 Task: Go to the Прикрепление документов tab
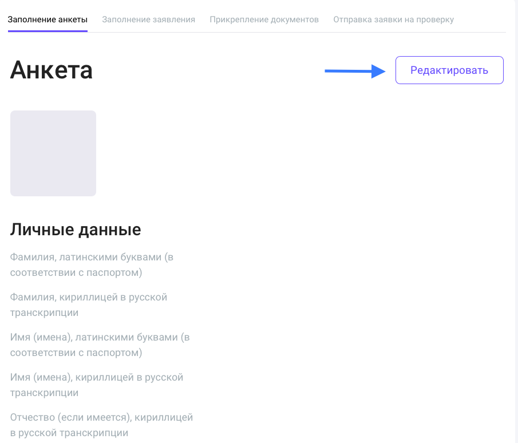pos(264,19)
